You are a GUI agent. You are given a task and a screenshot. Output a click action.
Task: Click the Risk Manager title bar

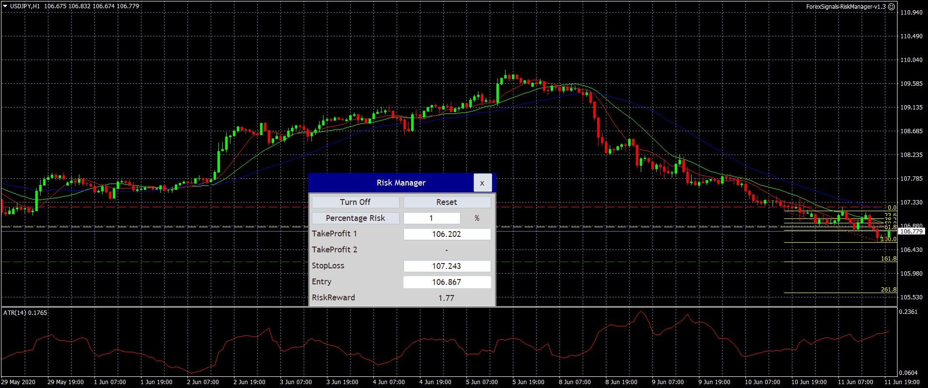pyautogui.click(x=391, y=183)
